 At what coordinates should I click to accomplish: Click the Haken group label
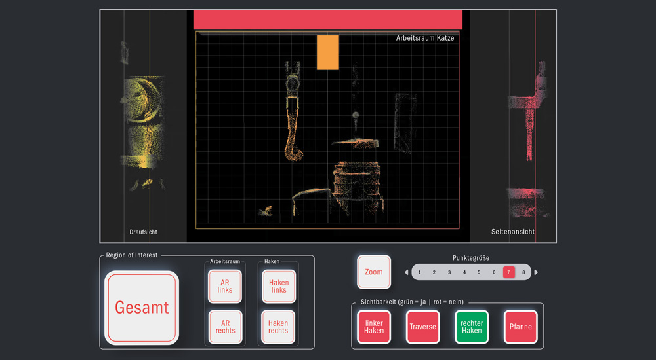click(x=272, y=261)
